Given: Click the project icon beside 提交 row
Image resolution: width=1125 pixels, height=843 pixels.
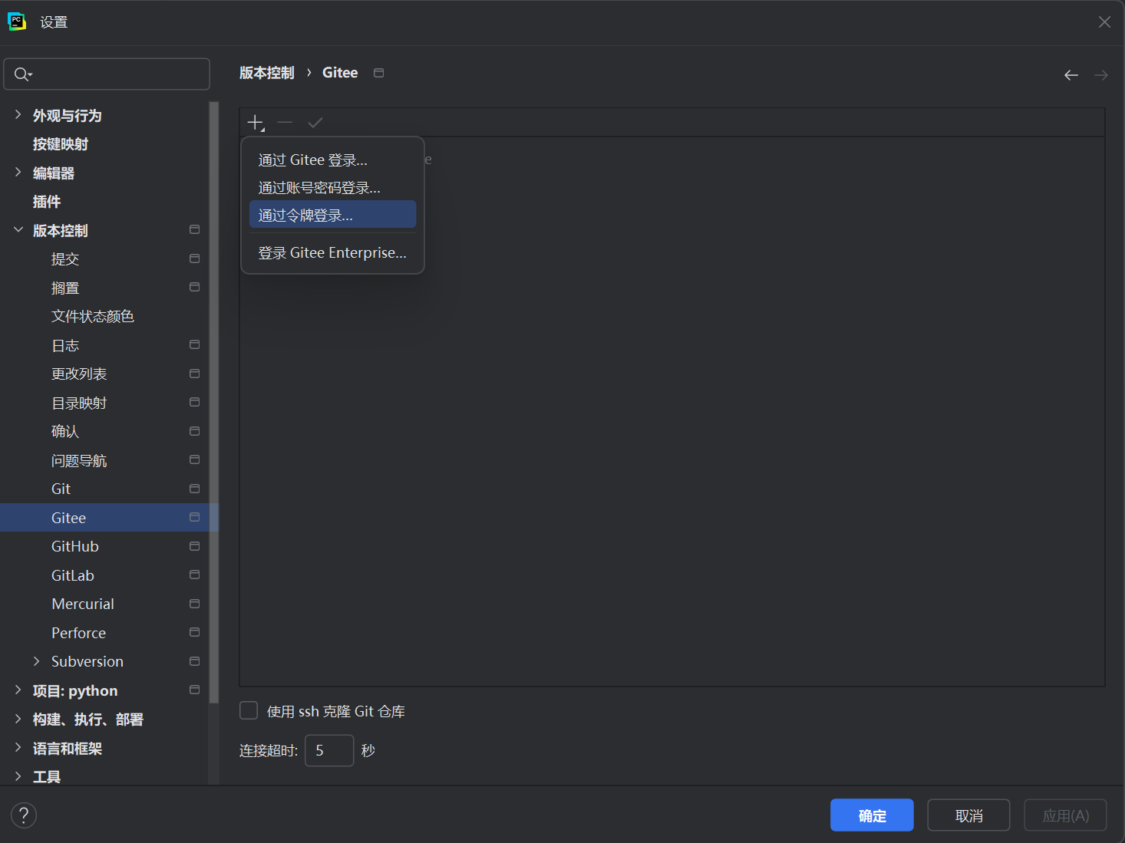Looking at the screenshot, I should tap(195, 258).
